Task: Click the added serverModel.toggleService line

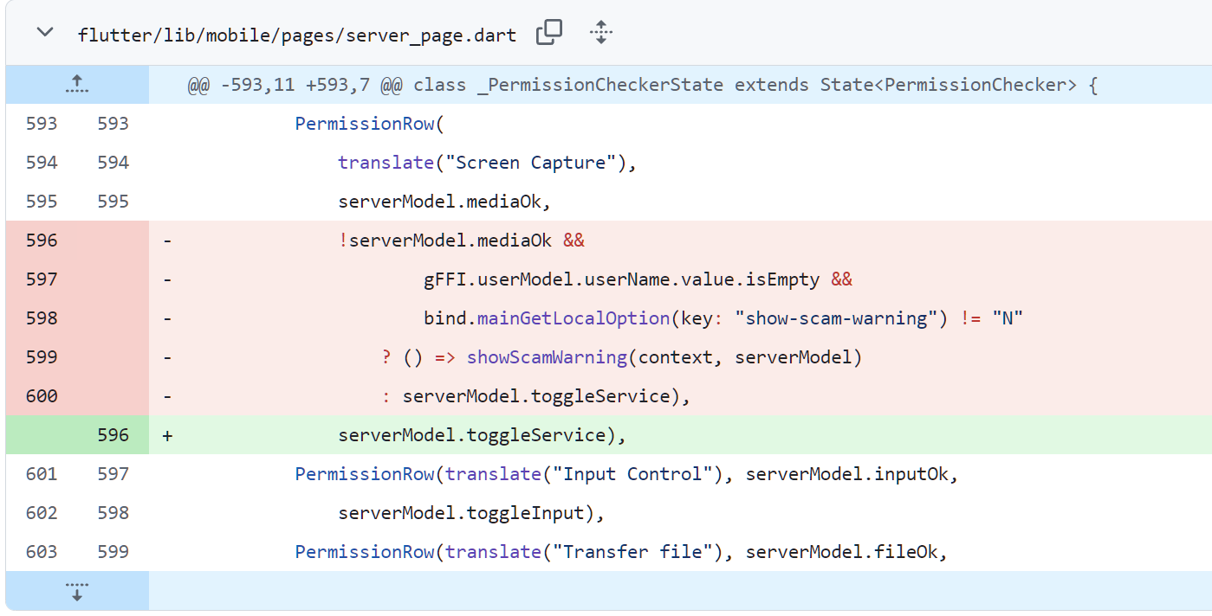Action: click(482, 435)
